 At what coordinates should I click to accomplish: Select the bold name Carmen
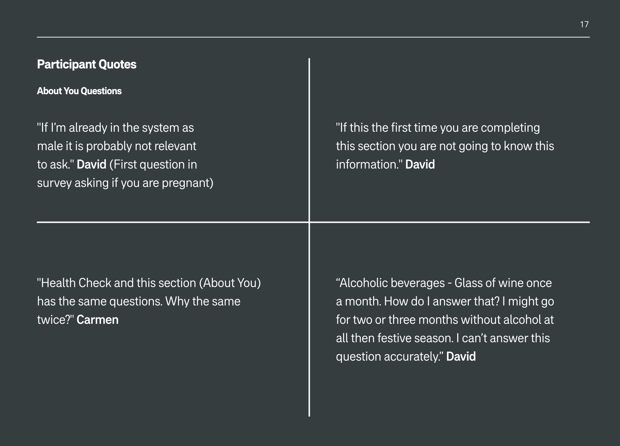[98, 320]
